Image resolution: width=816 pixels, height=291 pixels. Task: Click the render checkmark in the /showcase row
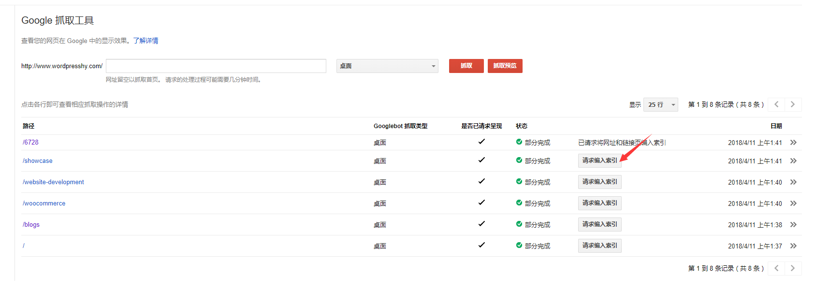pyautogui.click(x=481, y=160)
